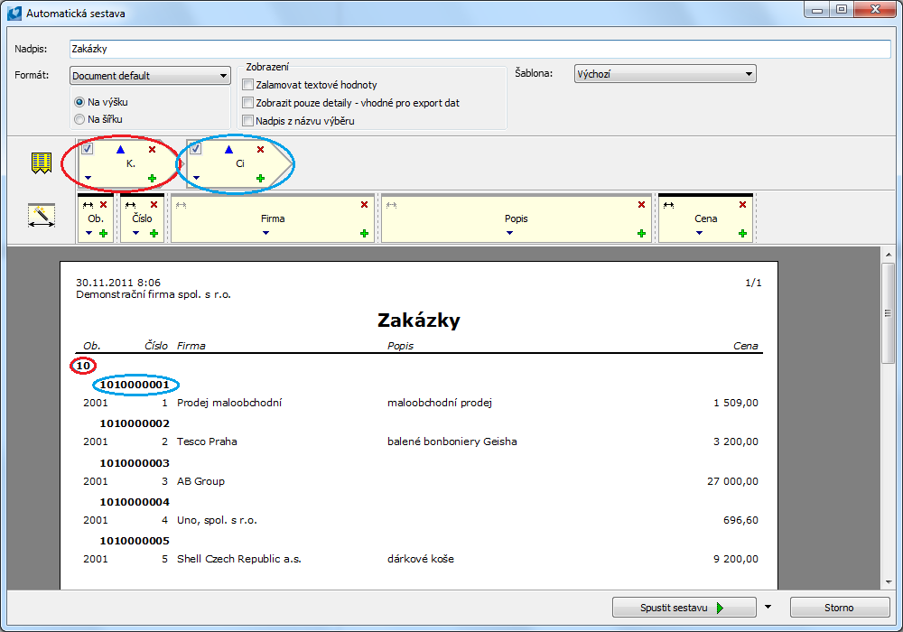
Task: Click the blue sort triangle in K. group
Action: coord(120,150)
